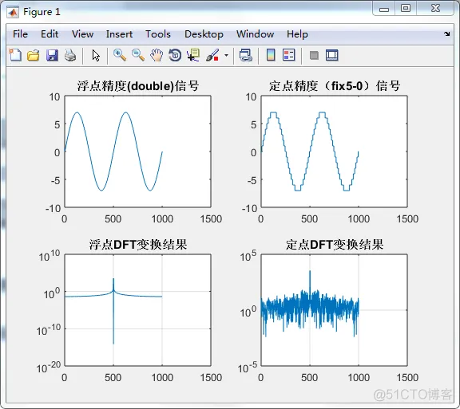
Task: Click the 浮点DFT变换结果 plot title
Action: (138, 244)
